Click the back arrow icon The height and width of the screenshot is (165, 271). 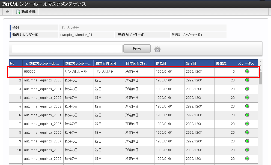pos(8,12)
